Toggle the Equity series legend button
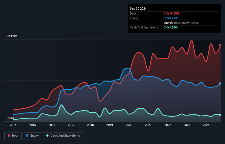The image size is (225, 144). (x=32, y=136)
